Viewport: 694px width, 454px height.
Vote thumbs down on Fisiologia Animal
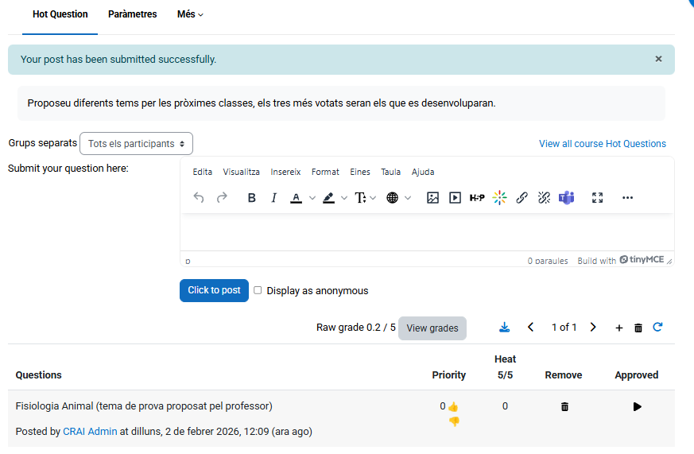tap(454, 422)
